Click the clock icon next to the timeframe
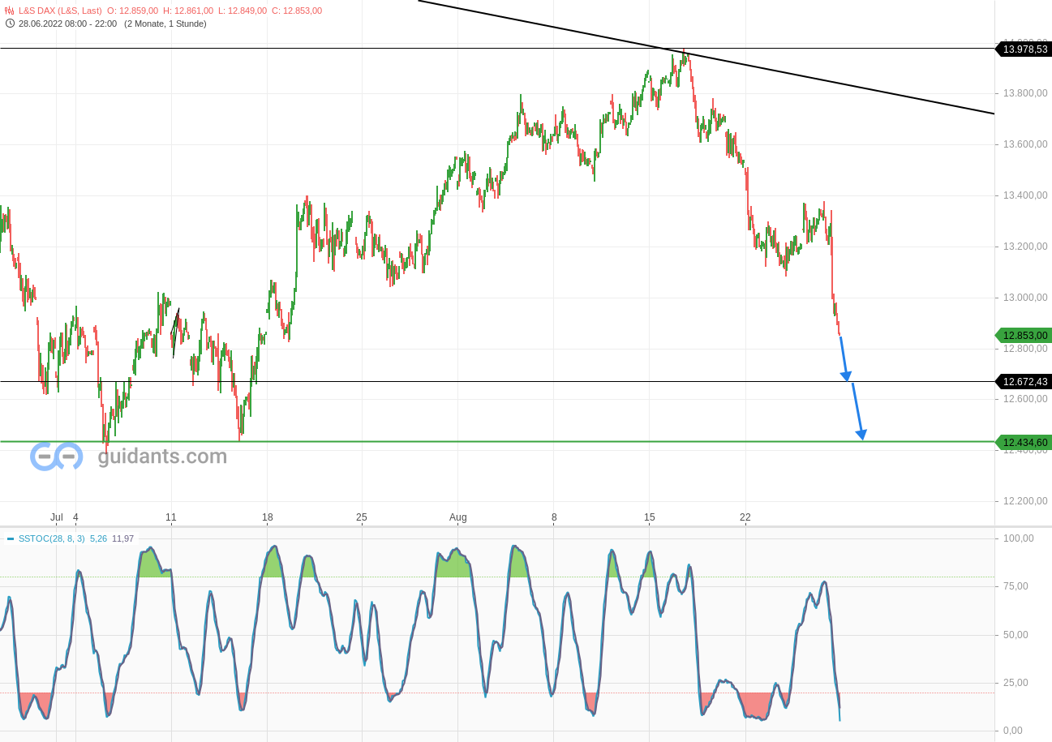1052x742 pixels. tap(8, 24)
